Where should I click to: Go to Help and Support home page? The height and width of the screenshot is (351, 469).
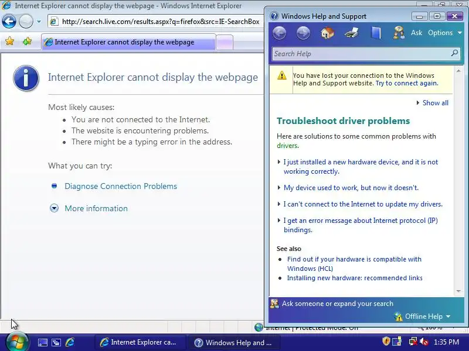point(328,33)
